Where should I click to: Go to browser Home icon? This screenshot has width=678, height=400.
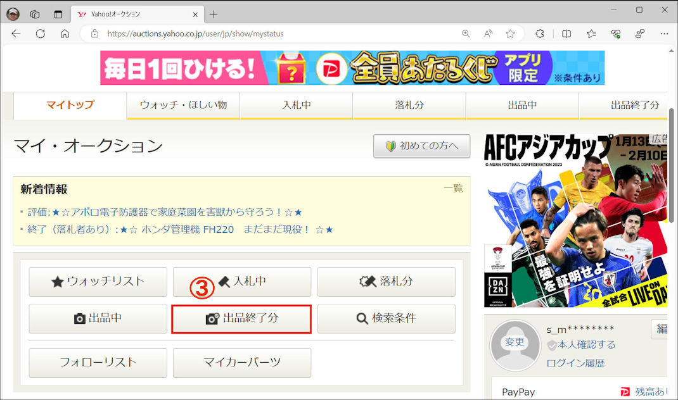pyautogui.click(x=65, y=34)
